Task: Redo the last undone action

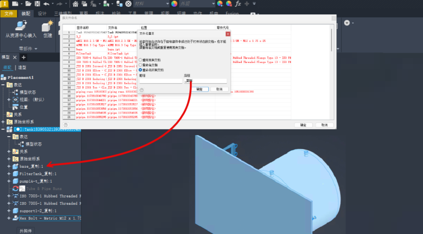Action: 59,4
